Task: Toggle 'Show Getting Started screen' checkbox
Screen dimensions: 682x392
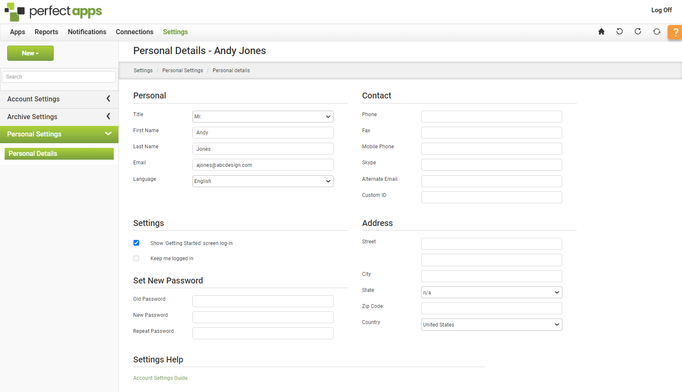Action: tap(136, 243)
